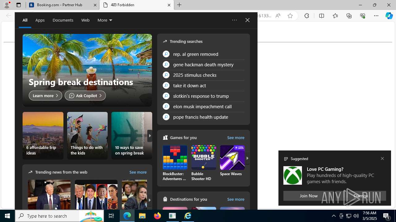Close the 403 Forbidden tab
The height and width of the screenshot is (222, 396).
[x=169, y=5]
